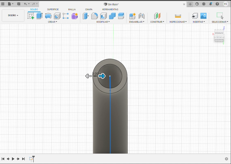Expand the ENSAMBLAR menu
231x164 pixels.
pos(137,22)
